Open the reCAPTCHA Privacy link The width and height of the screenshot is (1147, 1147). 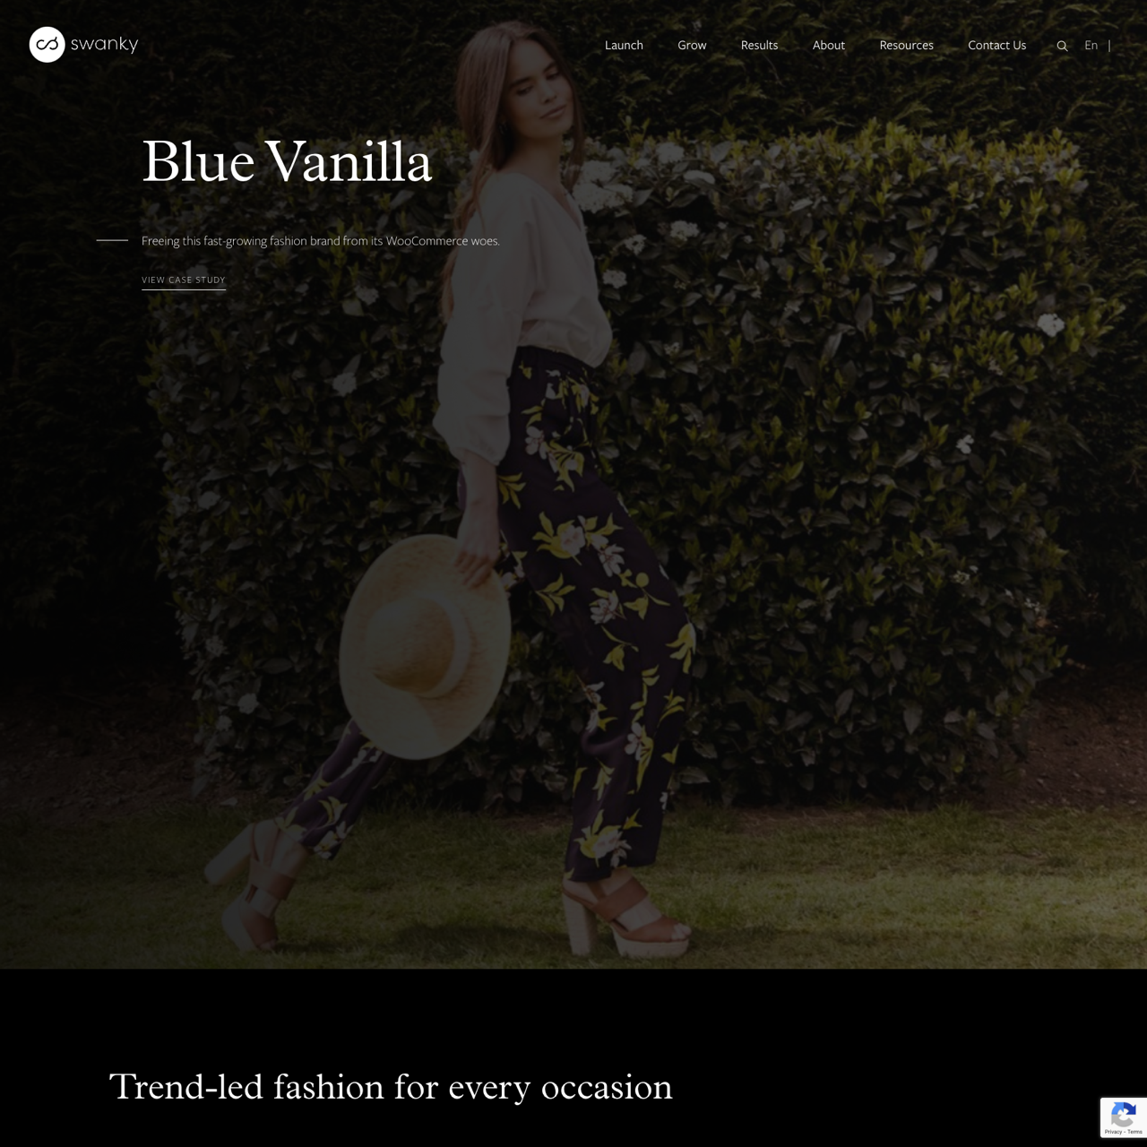pos(1112,1133)
